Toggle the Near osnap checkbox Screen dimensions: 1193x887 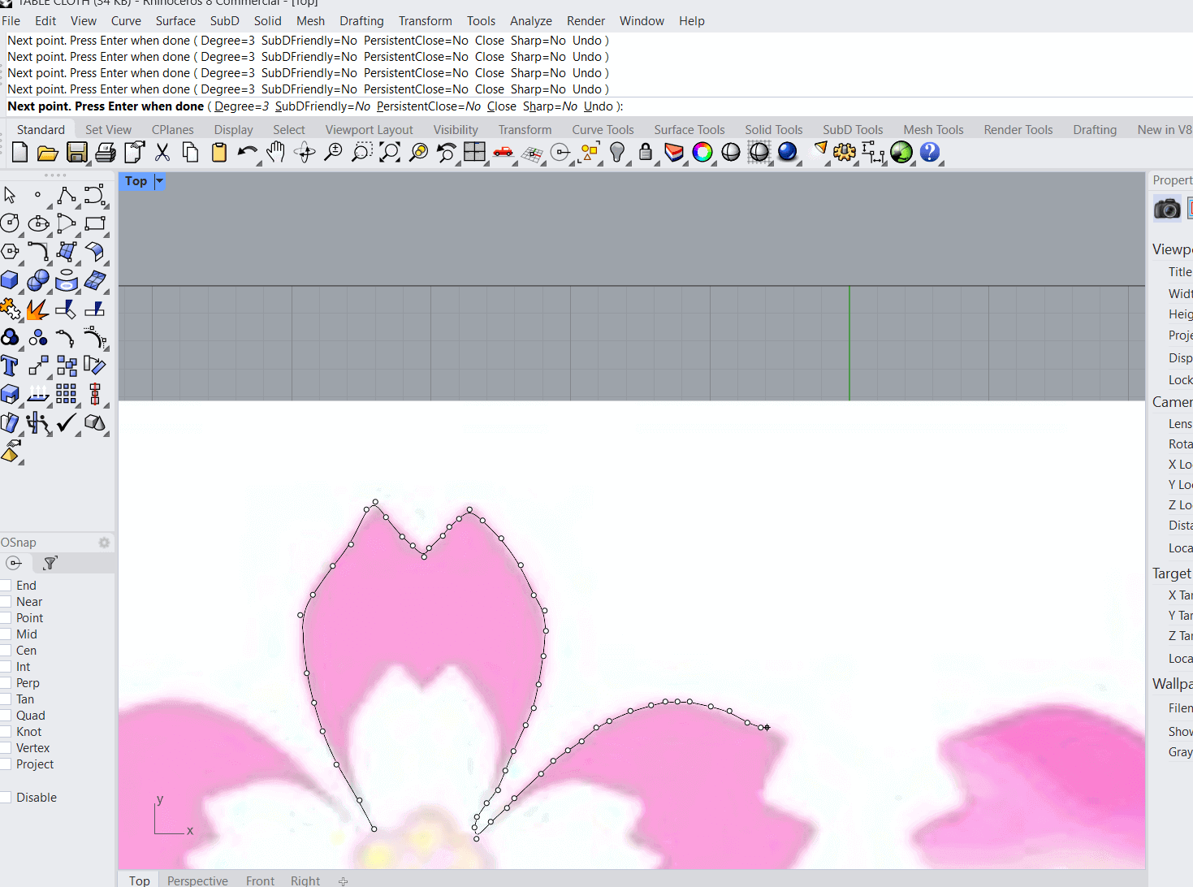tap(6, 602)
